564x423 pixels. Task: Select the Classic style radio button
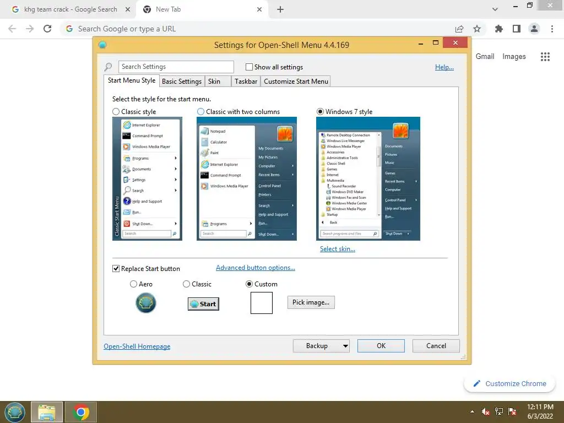pyautogui.click(x=116, y=112)
